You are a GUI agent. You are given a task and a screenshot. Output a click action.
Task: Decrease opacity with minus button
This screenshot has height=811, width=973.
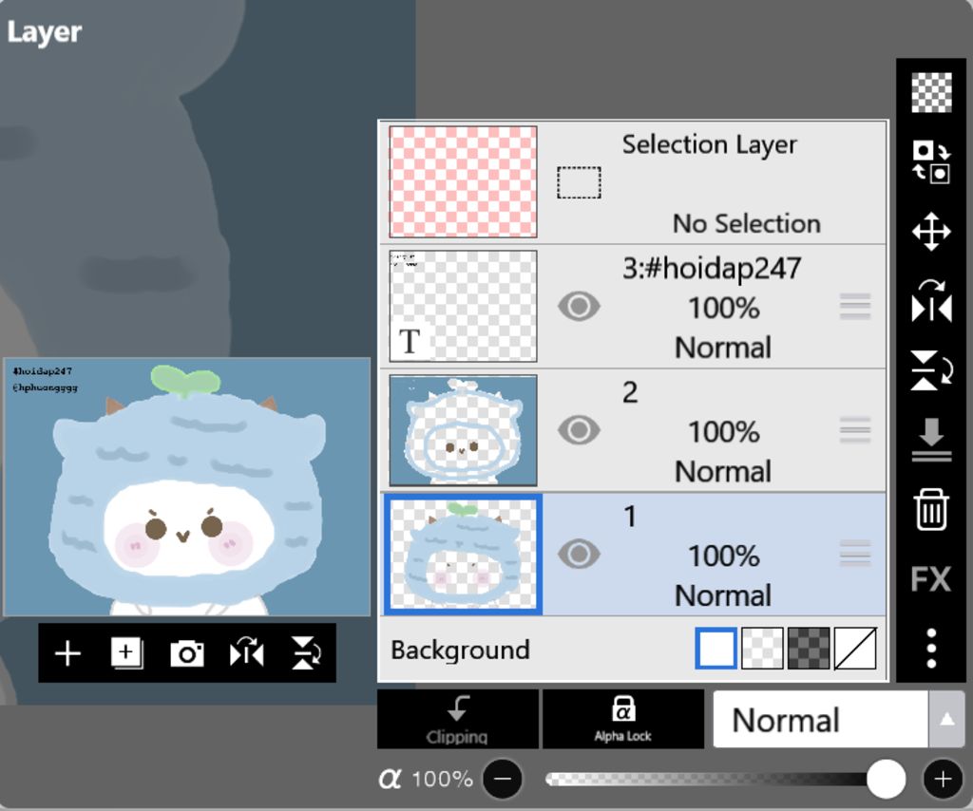502,779
